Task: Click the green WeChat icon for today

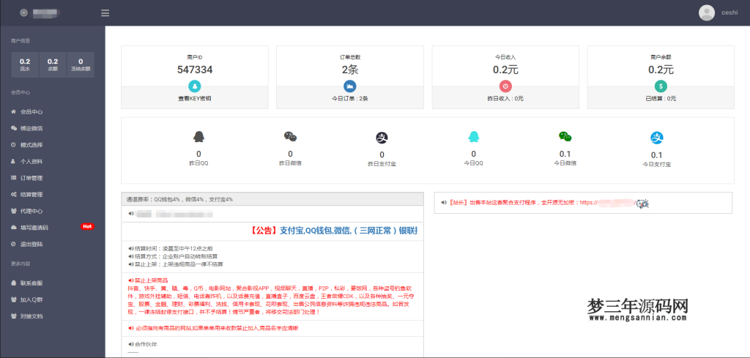Action: pyautogui.click(x=565, y=136)
